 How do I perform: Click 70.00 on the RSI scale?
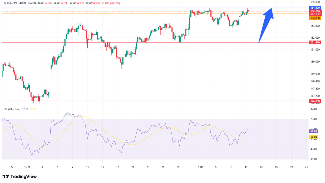point(314,119)
